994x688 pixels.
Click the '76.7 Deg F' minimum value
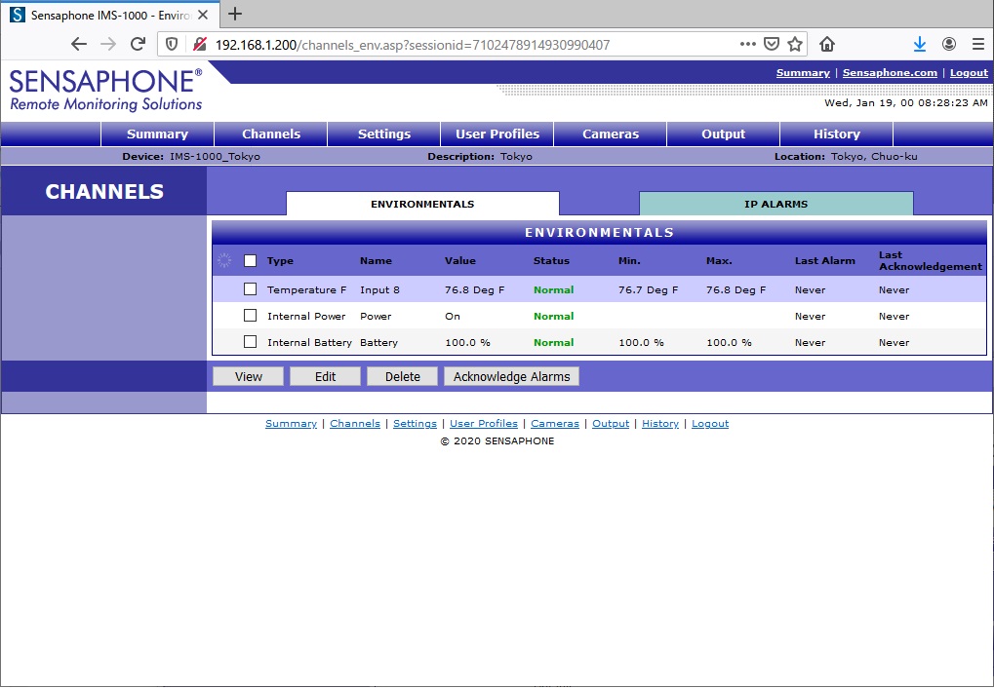(x=648, y=289)
